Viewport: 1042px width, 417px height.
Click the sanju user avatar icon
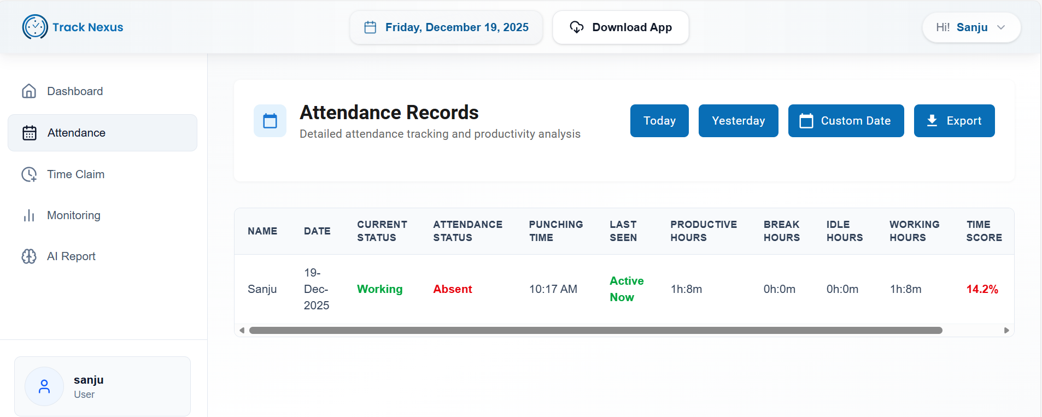(x=44, y=386)
